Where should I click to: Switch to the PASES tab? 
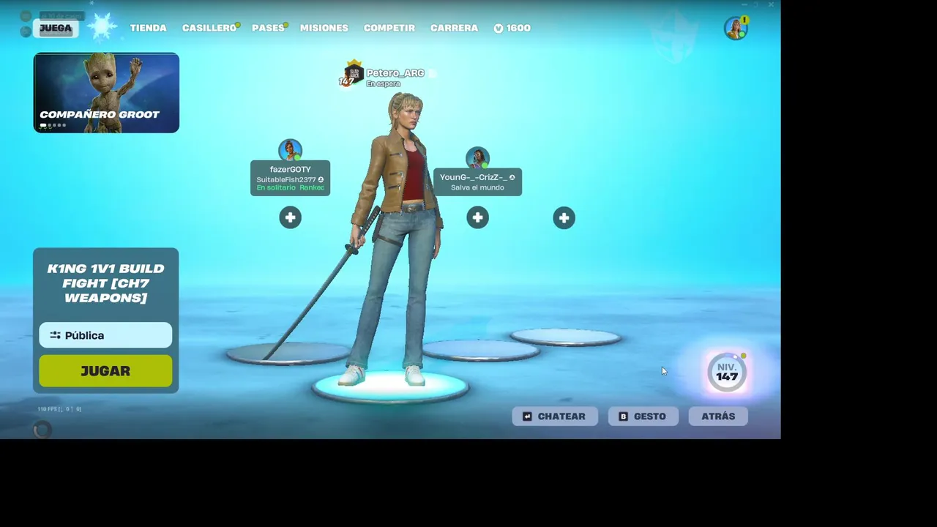tap(268, 28)
